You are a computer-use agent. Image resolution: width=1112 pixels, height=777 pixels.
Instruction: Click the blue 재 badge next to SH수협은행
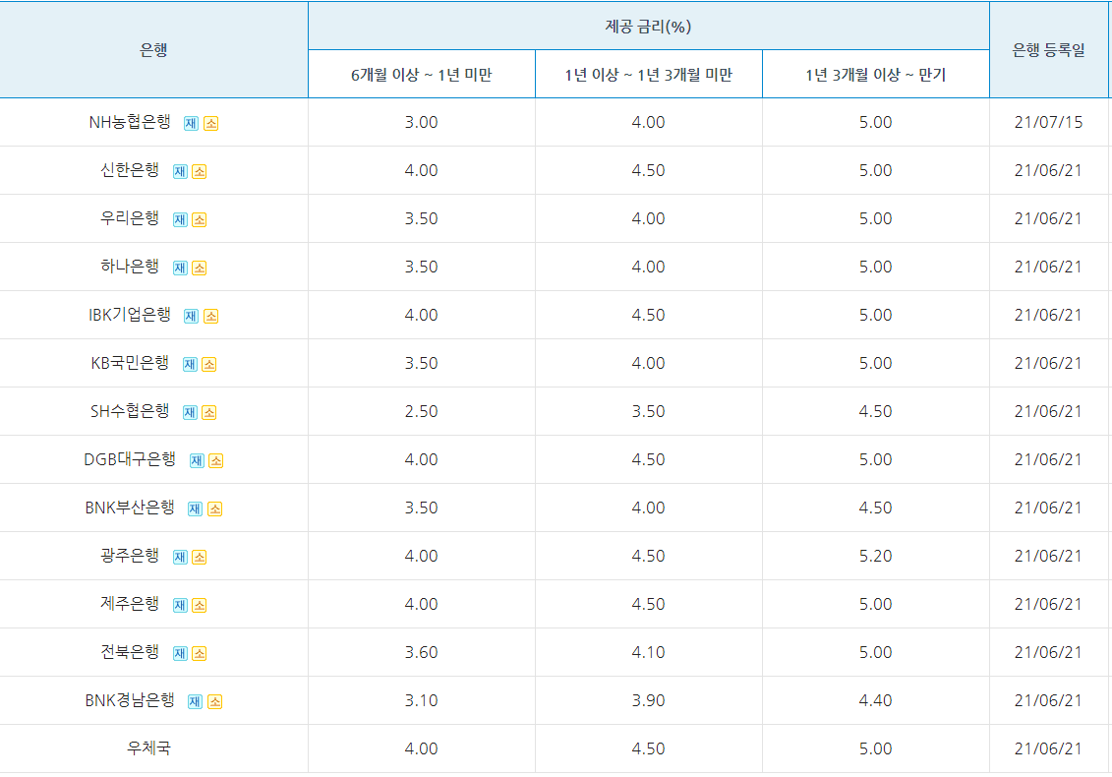pos(190,413)
